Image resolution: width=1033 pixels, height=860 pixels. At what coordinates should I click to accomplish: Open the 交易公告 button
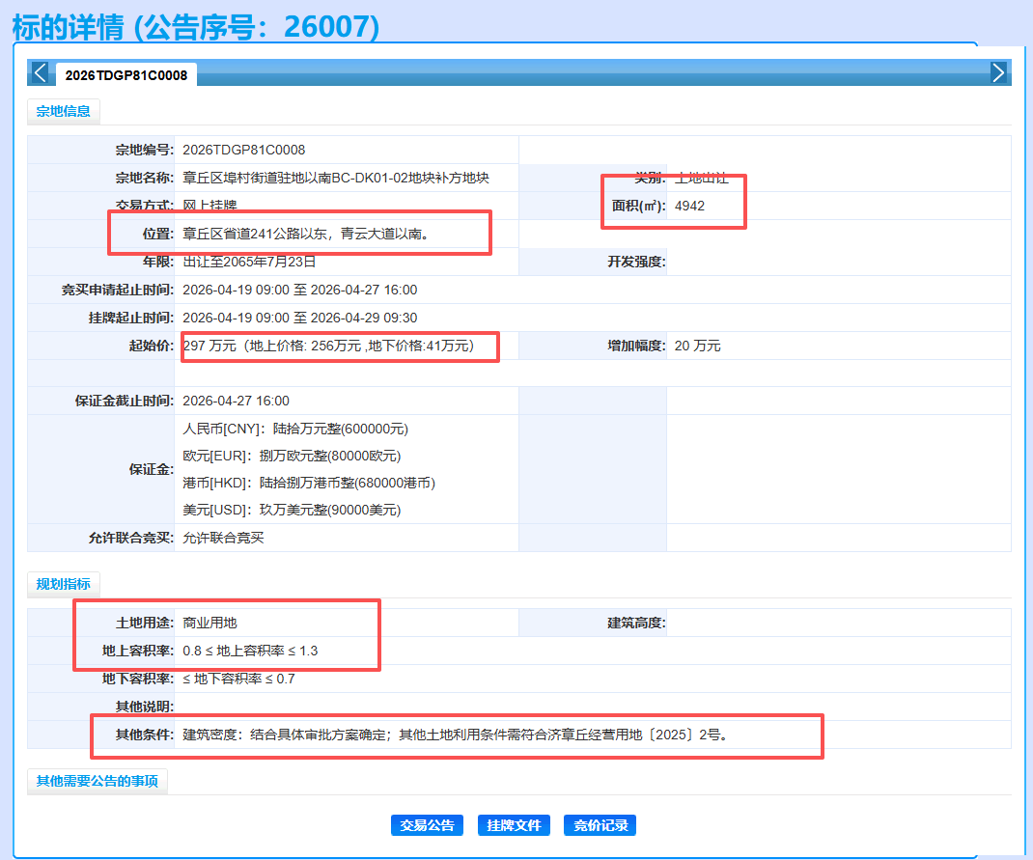click(427, 825)
